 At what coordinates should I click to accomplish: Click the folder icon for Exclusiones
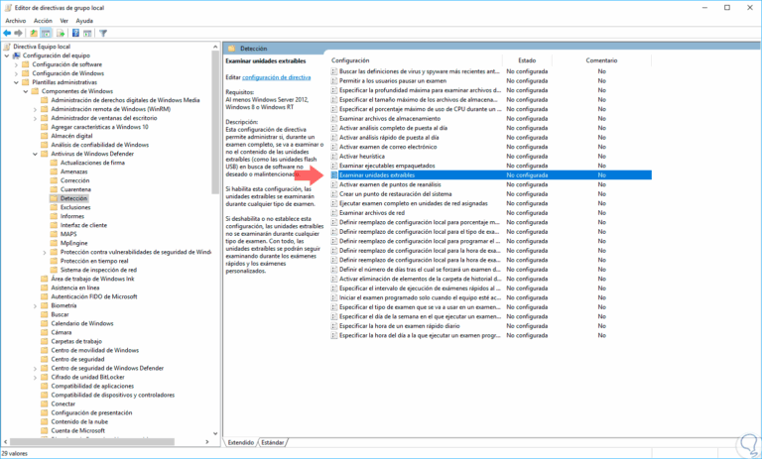pyautogui.click(x=54, y=207)
